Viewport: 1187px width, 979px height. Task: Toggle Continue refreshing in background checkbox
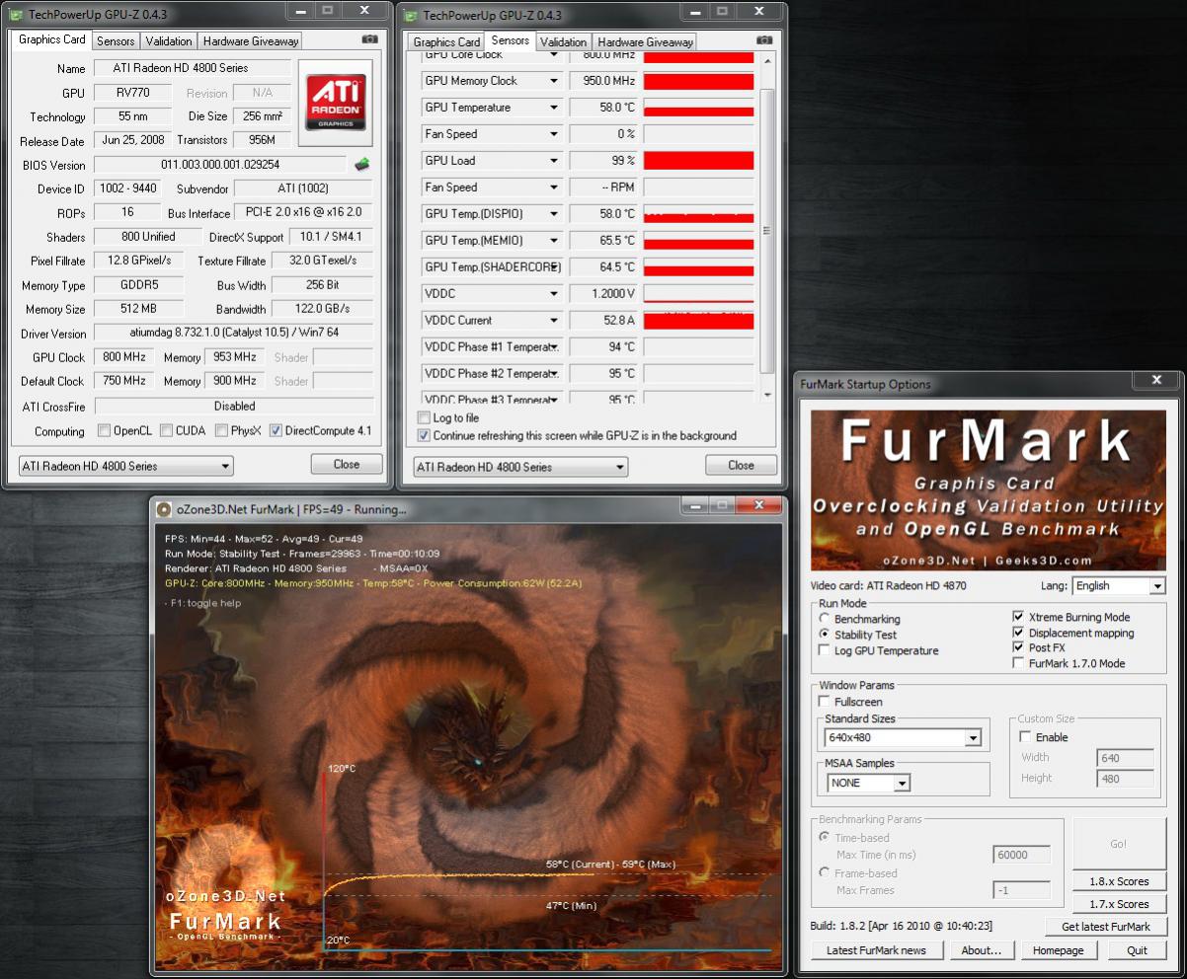[x=424, y=435]
